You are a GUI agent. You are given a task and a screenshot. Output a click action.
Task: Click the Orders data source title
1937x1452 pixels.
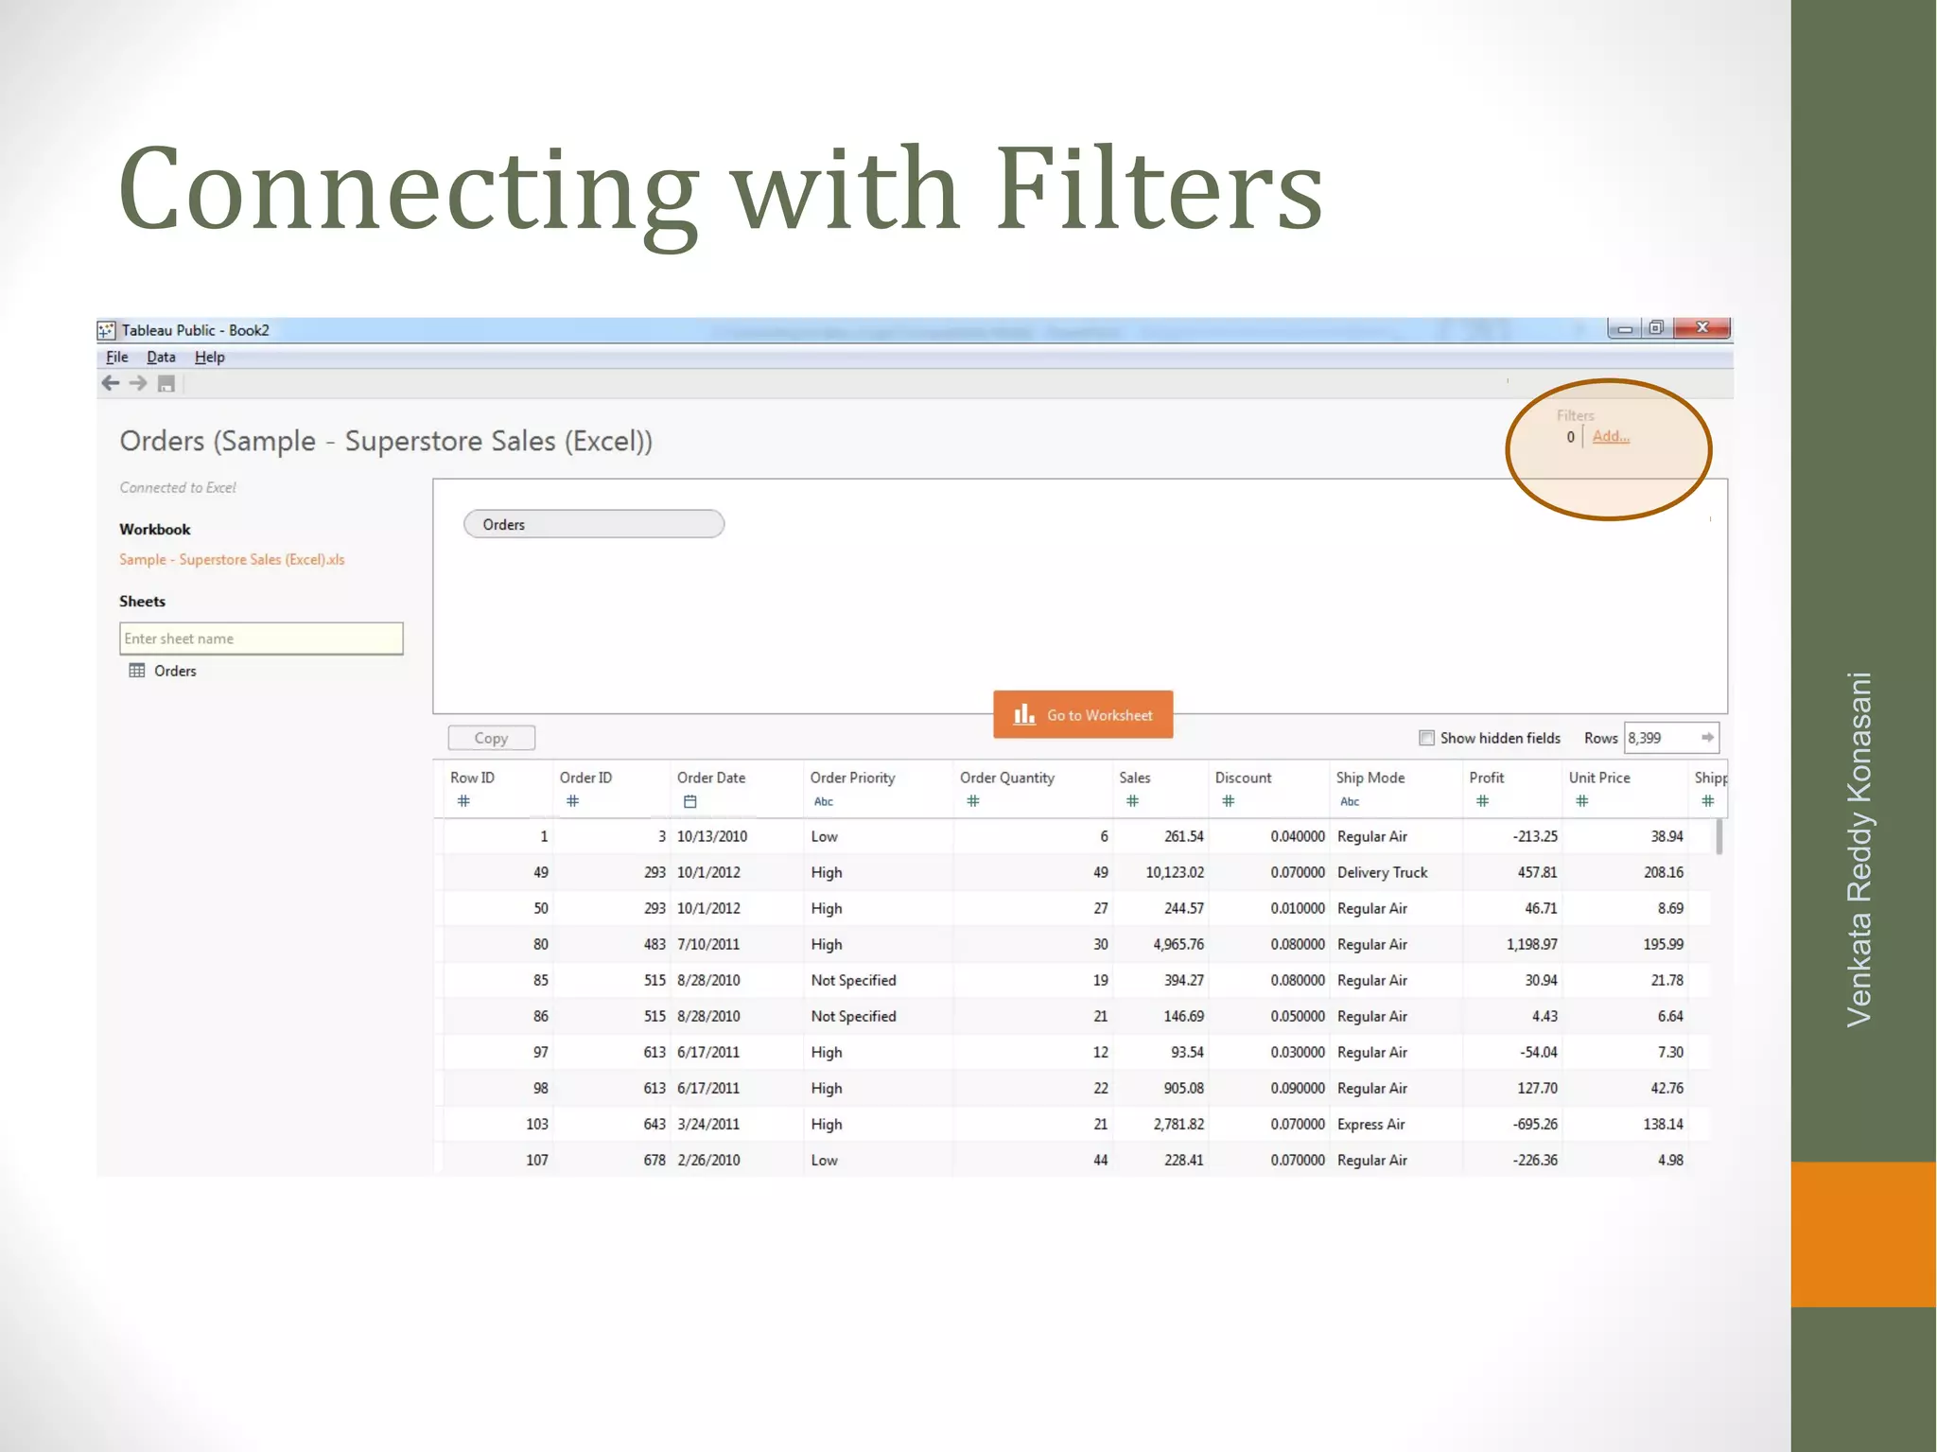click(x=386, y=442)
